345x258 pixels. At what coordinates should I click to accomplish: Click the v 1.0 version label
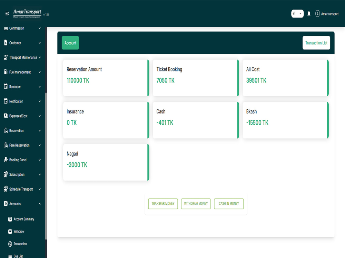click(46, 15)
